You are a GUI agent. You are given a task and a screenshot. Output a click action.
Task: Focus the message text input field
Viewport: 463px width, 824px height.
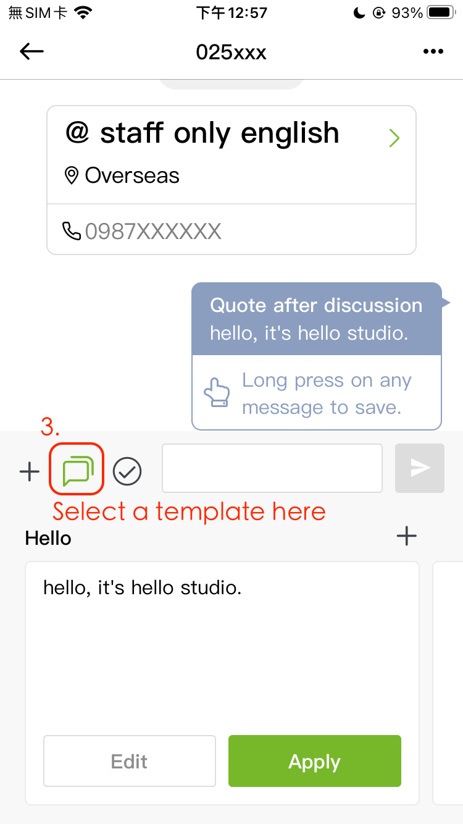click(x=272, y=468)
